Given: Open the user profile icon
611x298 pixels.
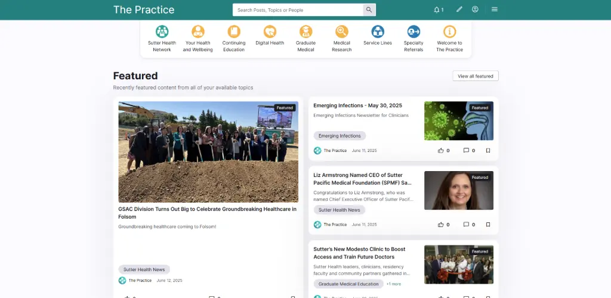Looking at the screenshot, I should [475, 10].
